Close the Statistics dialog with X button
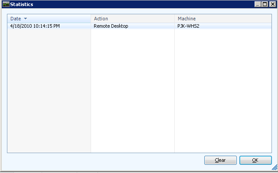 point(272,4)
